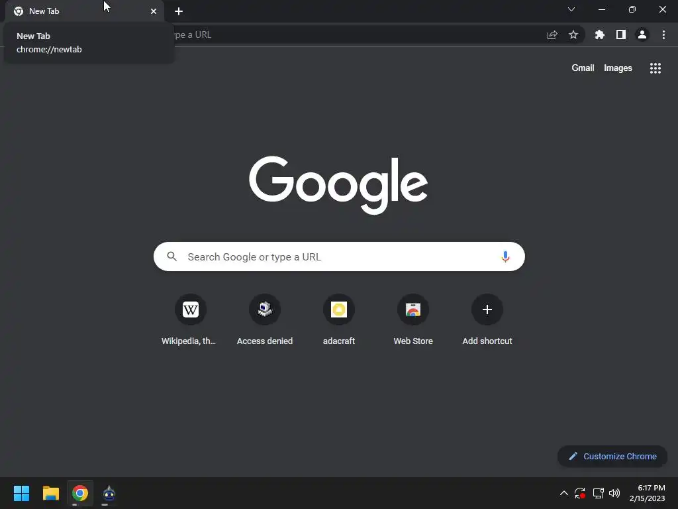Show hidden tray icons chevron
678x509 pixels.
point(564,493)
